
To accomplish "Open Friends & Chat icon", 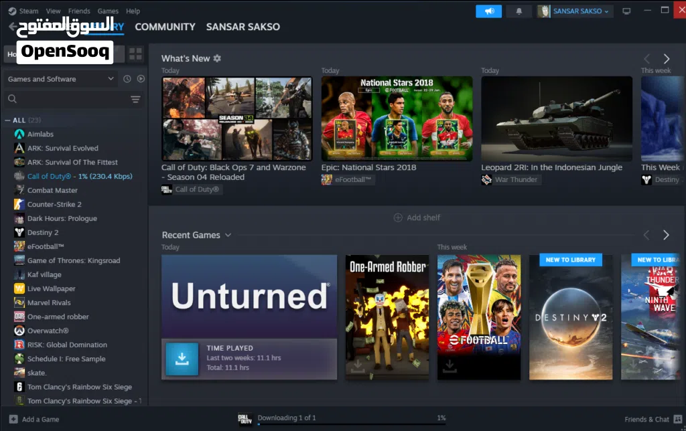I will (x=678, y=419).
